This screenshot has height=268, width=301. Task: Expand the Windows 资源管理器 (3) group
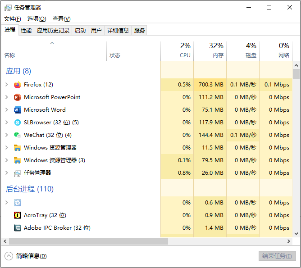click(x=7, y=160)
